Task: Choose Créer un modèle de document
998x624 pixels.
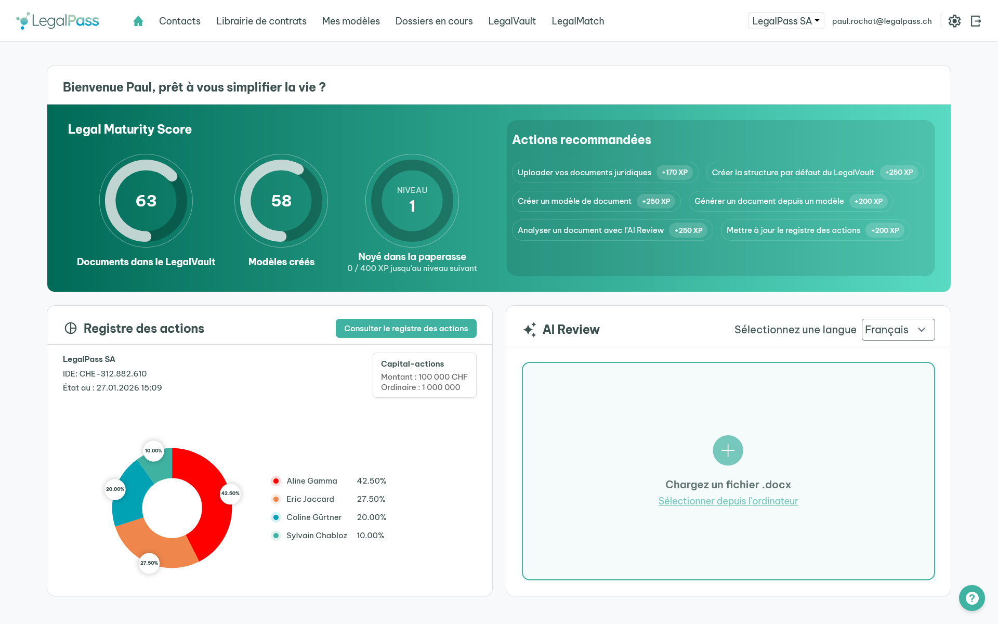Action: click(596, 201)
